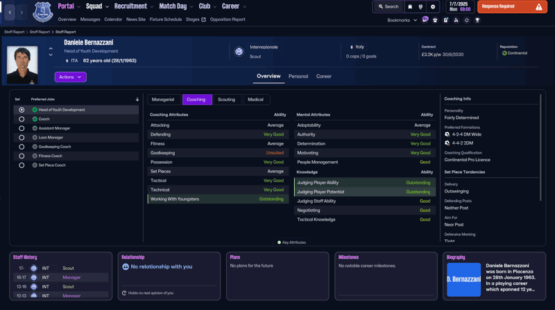The height and width of the screenshot is (310, 555).
Task: Click the D. Bernazzani biography image
Action: click(x=463, y=280)
